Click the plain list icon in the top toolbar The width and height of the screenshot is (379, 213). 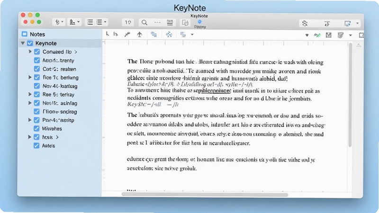tap(90, 22)
